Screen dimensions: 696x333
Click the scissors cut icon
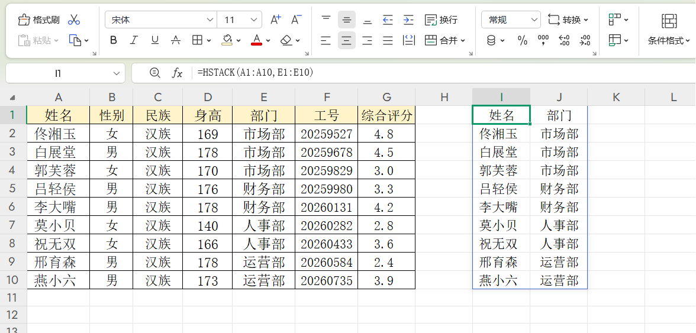tap(74, 20)
